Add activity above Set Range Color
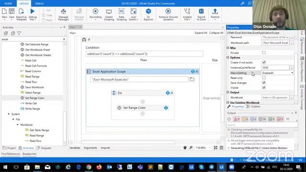The height and width of the screenshot is (172, 306). point(142,102)
